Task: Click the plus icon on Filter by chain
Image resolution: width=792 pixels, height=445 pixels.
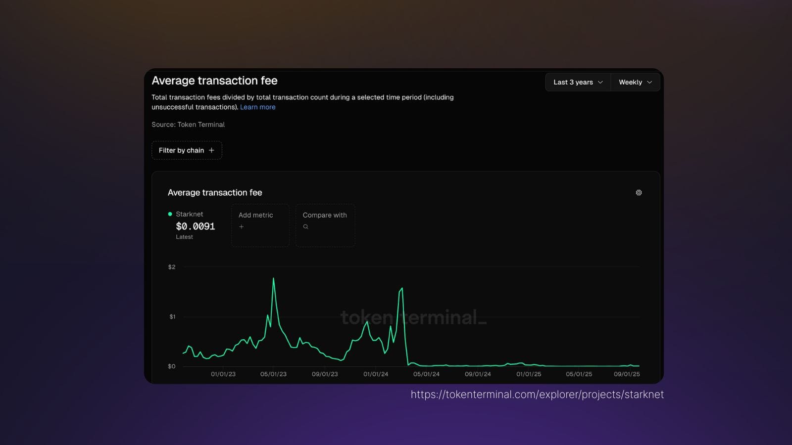Action: (212, 150)
